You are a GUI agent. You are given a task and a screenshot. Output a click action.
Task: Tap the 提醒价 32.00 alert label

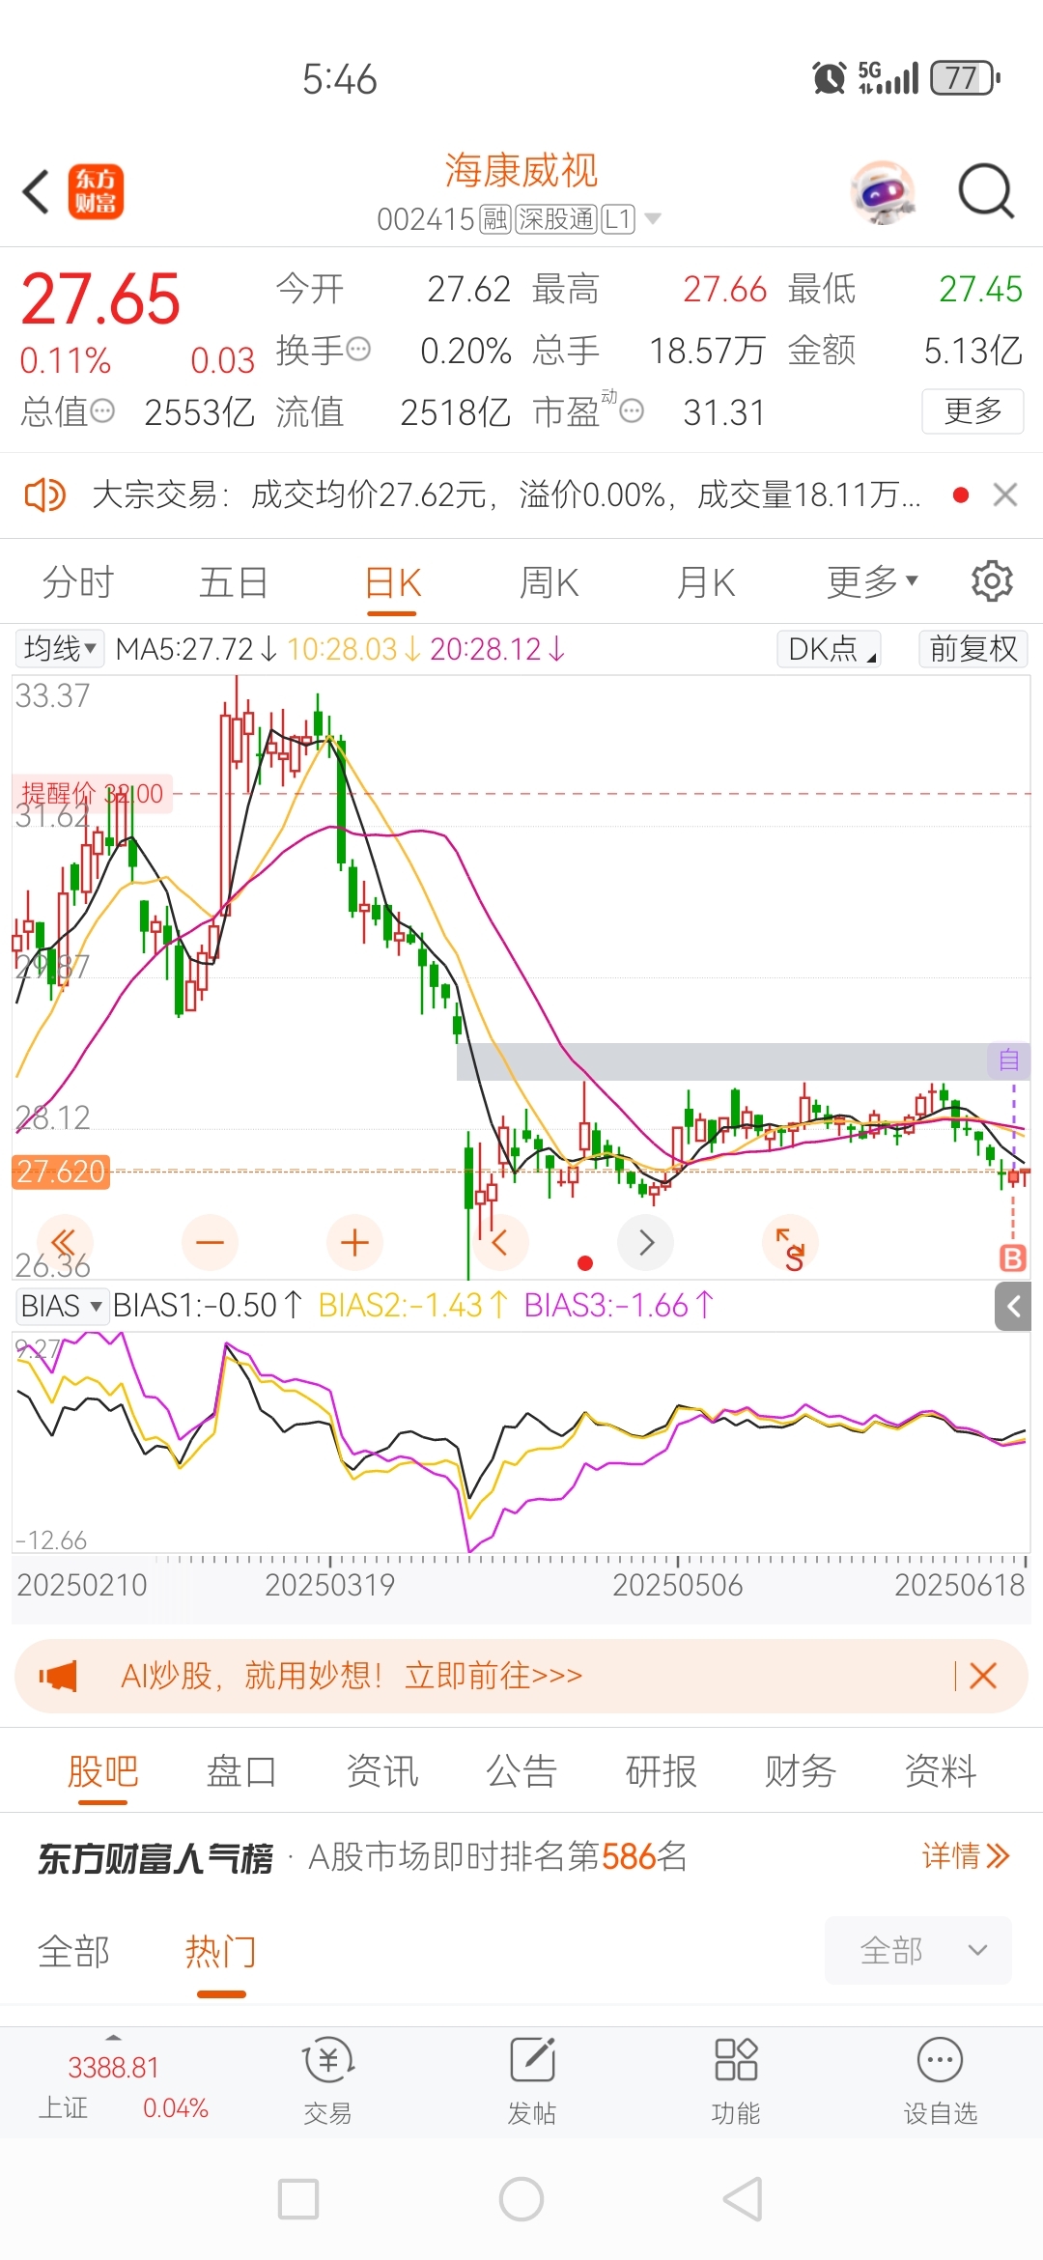click(x=92, y=794)
